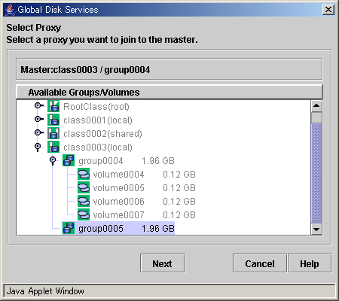This screenshot has width=339, height=301.
Task: Click the RootClass(root) class icon
Action: 53,106
